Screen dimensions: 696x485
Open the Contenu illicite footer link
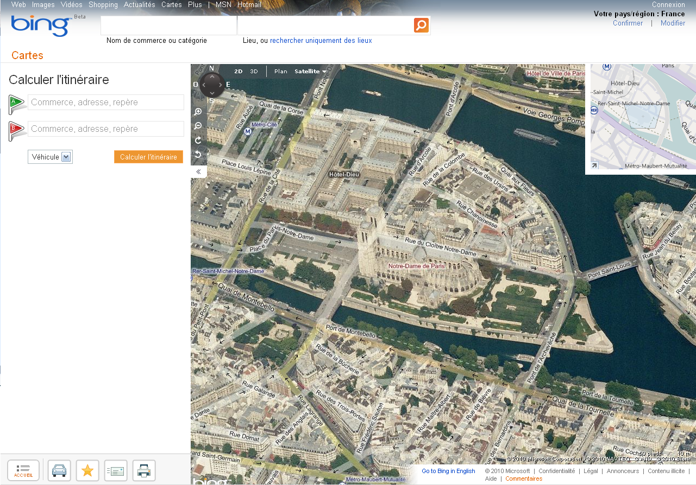(x=666, y=471)
